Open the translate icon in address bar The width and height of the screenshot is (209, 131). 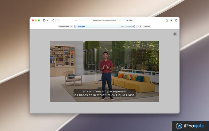(x=130, y=20)
